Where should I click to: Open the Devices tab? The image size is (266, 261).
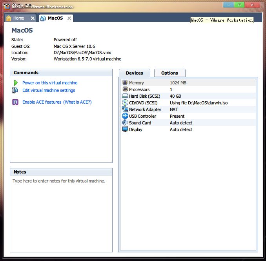(134, 73)
